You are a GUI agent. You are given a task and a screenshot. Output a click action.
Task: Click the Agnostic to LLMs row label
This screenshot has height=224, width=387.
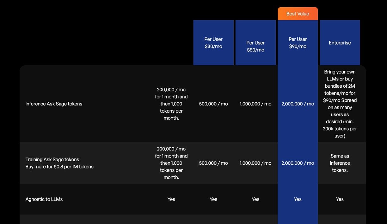click(44, 199)
